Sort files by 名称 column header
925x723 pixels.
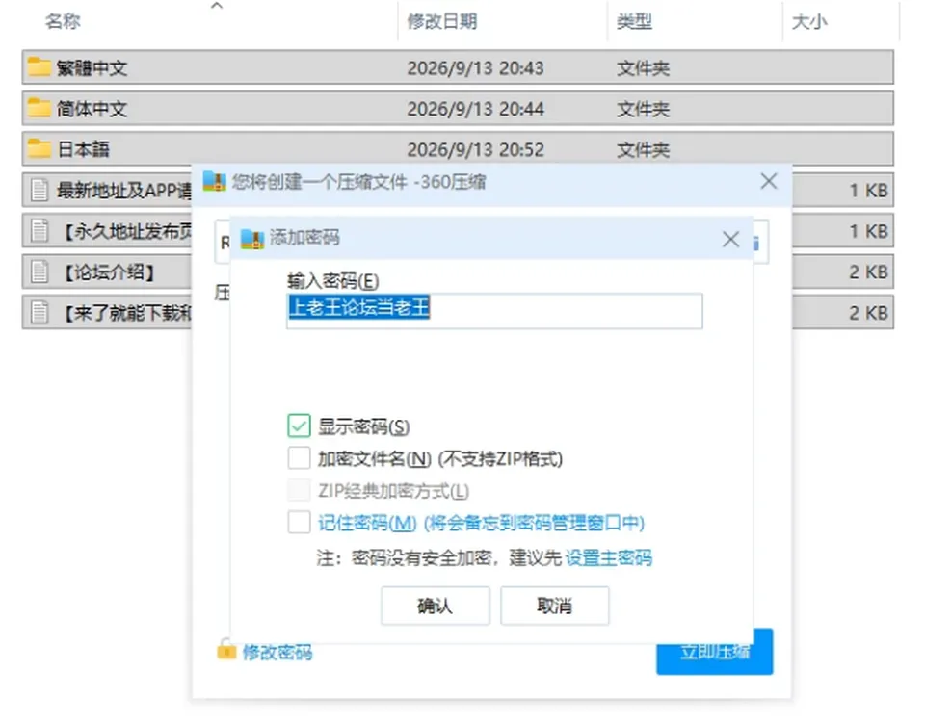pyautogui.click(x=64, y=22)
